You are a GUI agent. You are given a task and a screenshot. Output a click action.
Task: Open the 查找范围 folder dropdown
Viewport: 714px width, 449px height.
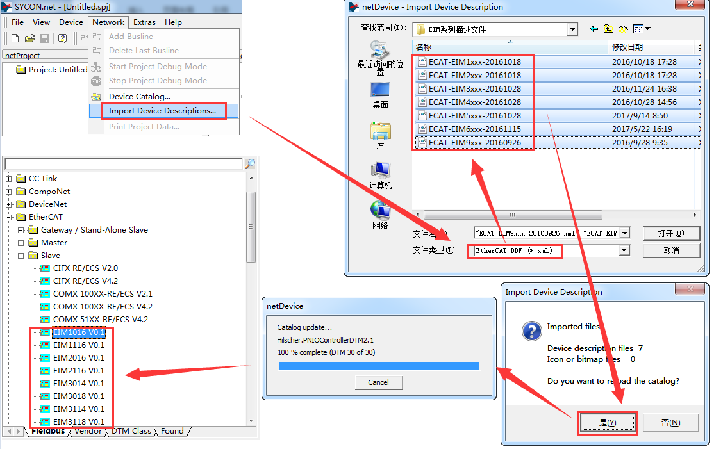click(572, 29)
